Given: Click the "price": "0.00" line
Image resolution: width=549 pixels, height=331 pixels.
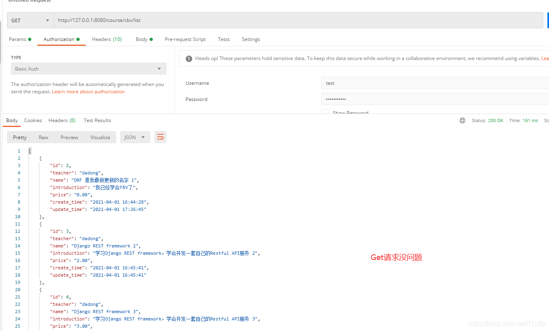Looking at the screenshot, I should 72,195.
